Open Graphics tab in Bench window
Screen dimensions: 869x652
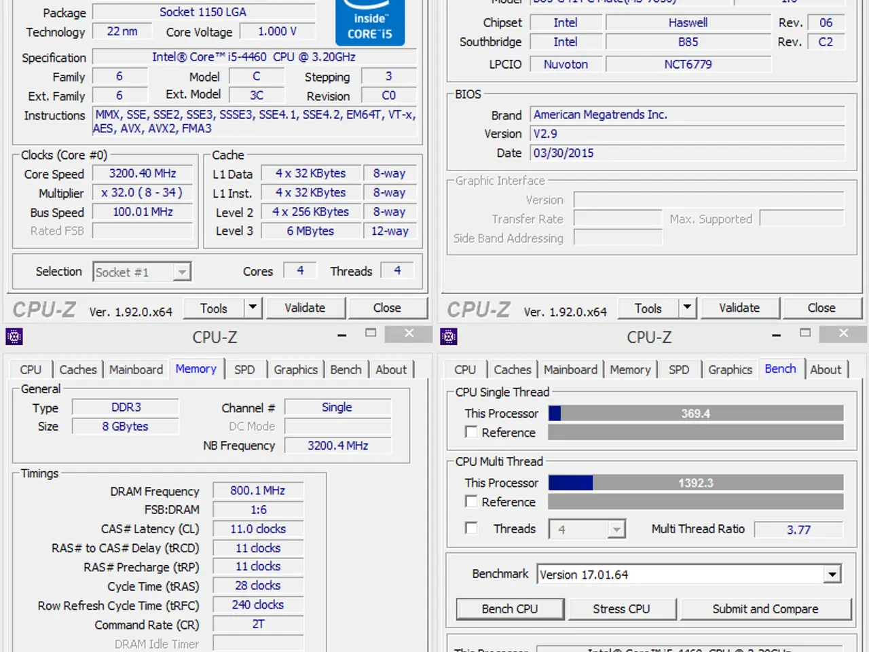(x=730, y=369)
